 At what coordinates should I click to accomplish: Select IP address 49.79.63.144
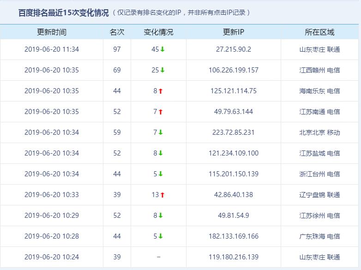(x=234, y=112)
